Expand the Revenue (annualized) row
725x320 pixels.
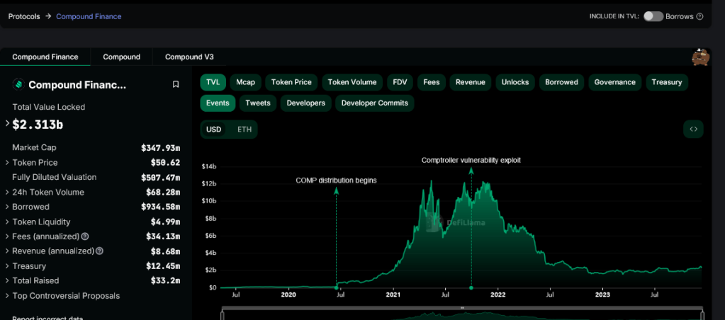7,251
